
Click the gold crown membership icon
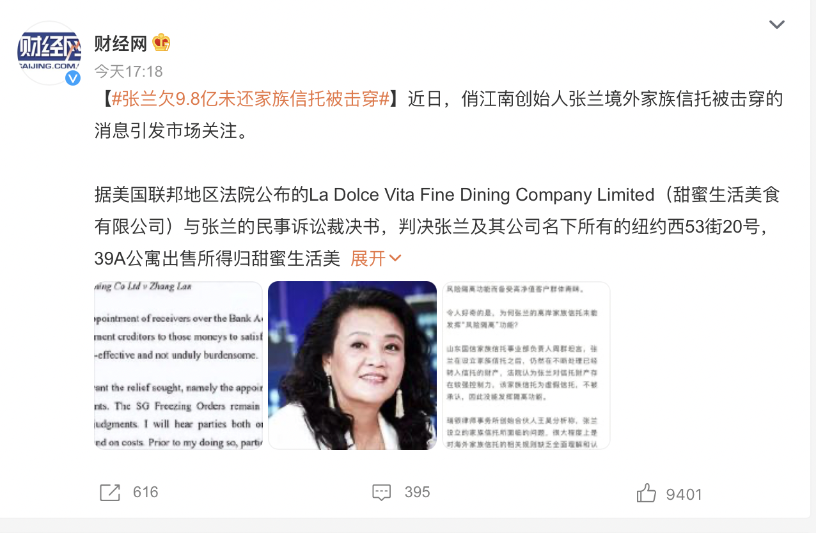[x=161, y=43]
